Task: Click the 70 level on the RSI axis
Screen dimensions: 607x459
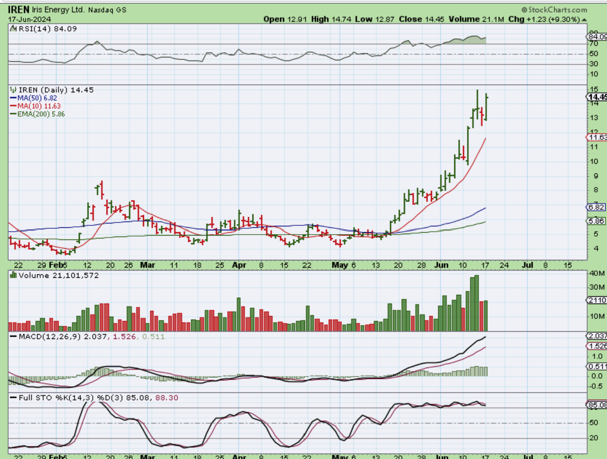Action: pos(593,44)
